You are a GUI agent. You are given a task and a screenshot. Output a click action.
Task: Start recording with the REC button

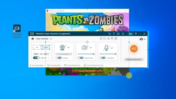134,49
